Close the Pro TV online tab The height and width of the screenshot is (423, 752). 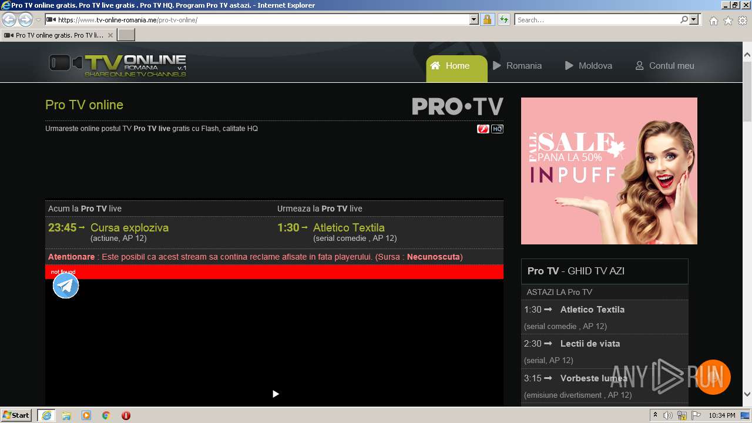pos(110,35)
